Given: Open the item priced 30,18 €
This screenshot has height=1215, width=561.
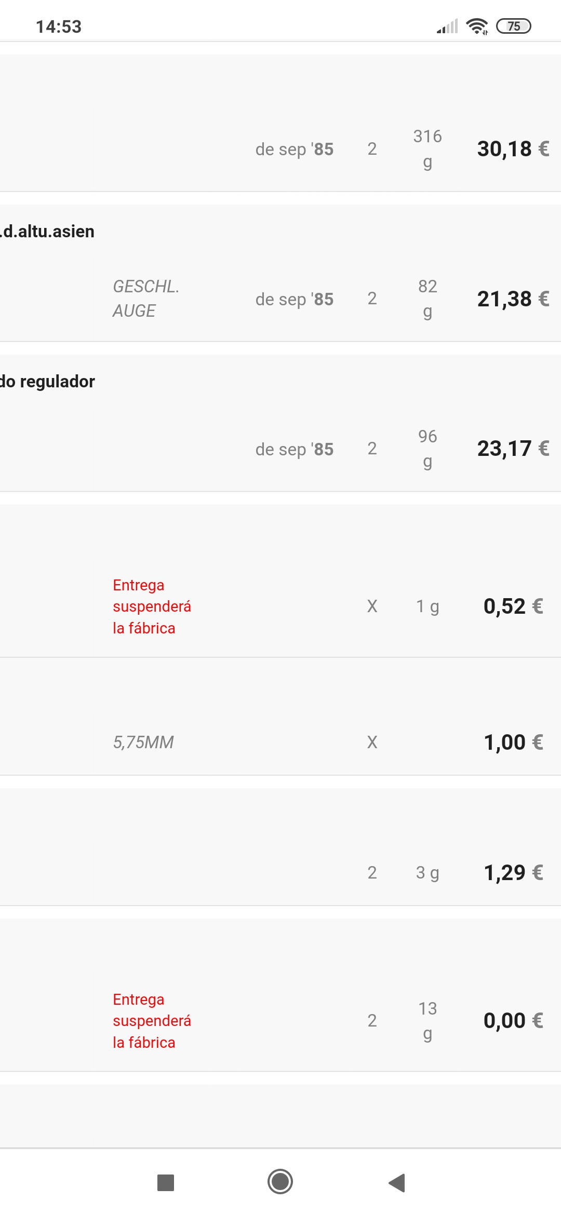Looking at the screenshot, I should pos(280,123).
